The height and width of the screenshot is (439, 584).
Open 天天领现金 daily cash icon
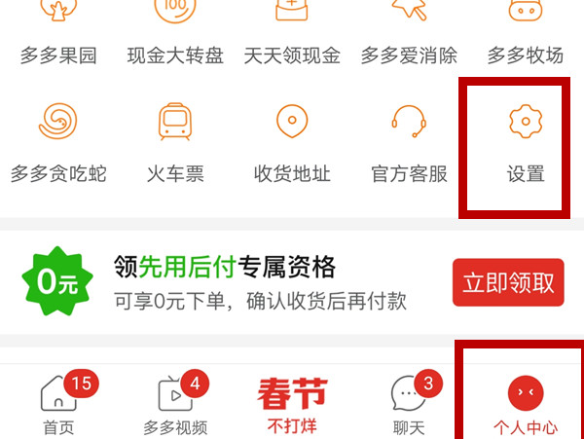click(x=292, y=10)
